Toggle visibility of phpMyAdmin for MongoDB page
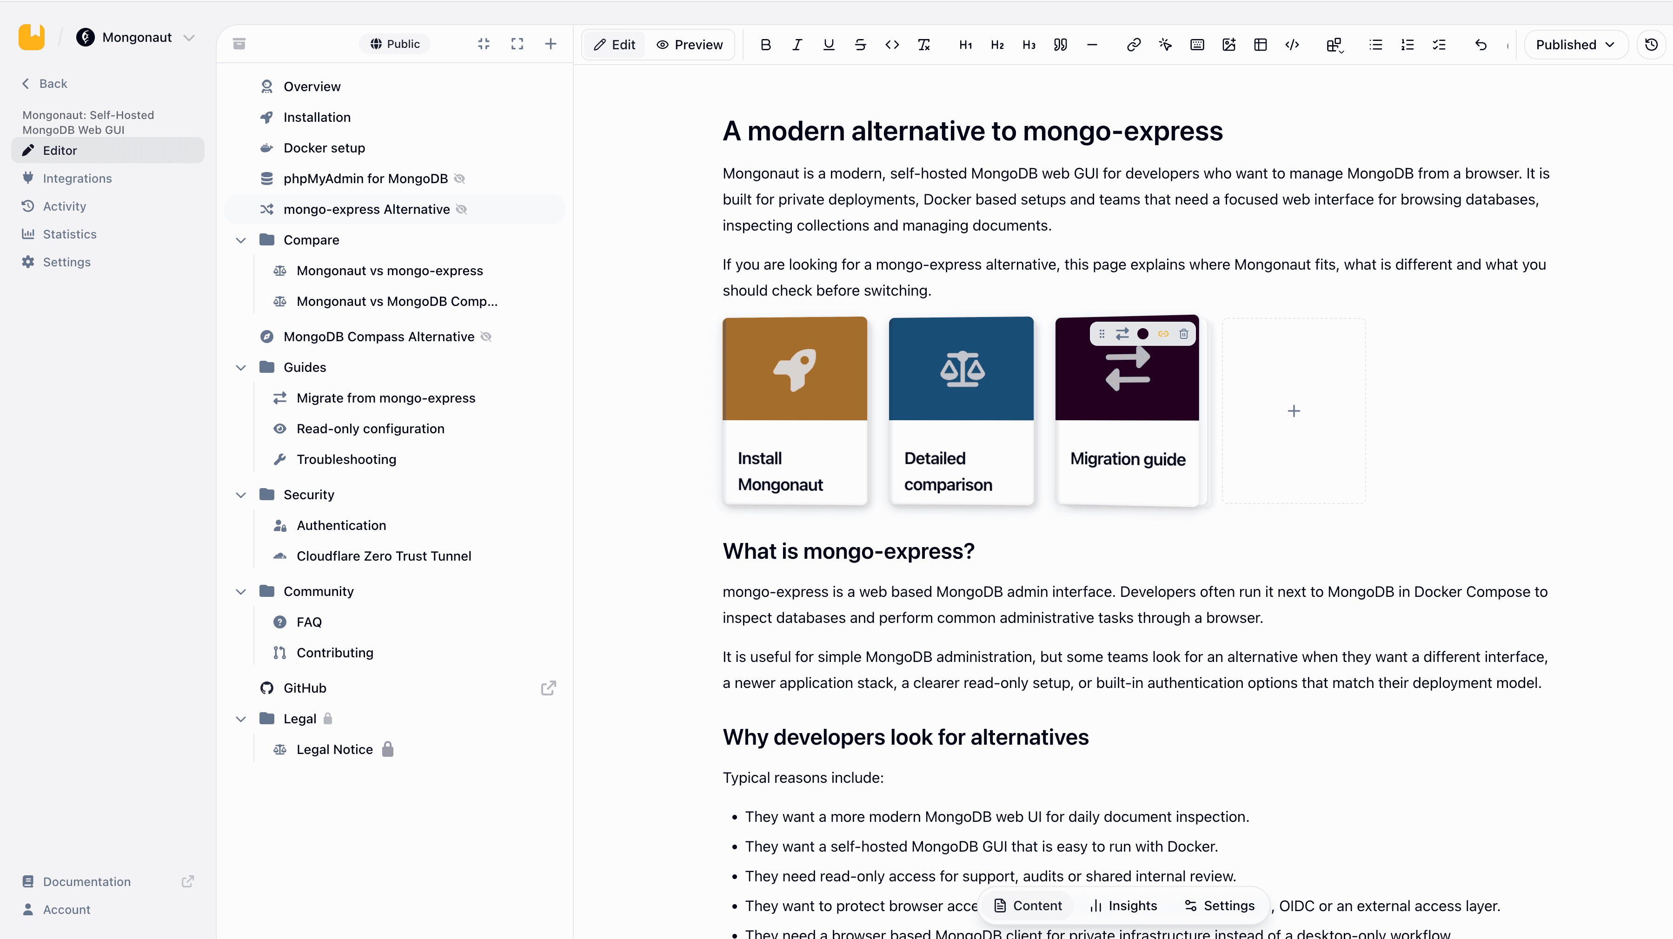Screen dimensions: 1673x939 pyautogui.click(x=459, y=179)
